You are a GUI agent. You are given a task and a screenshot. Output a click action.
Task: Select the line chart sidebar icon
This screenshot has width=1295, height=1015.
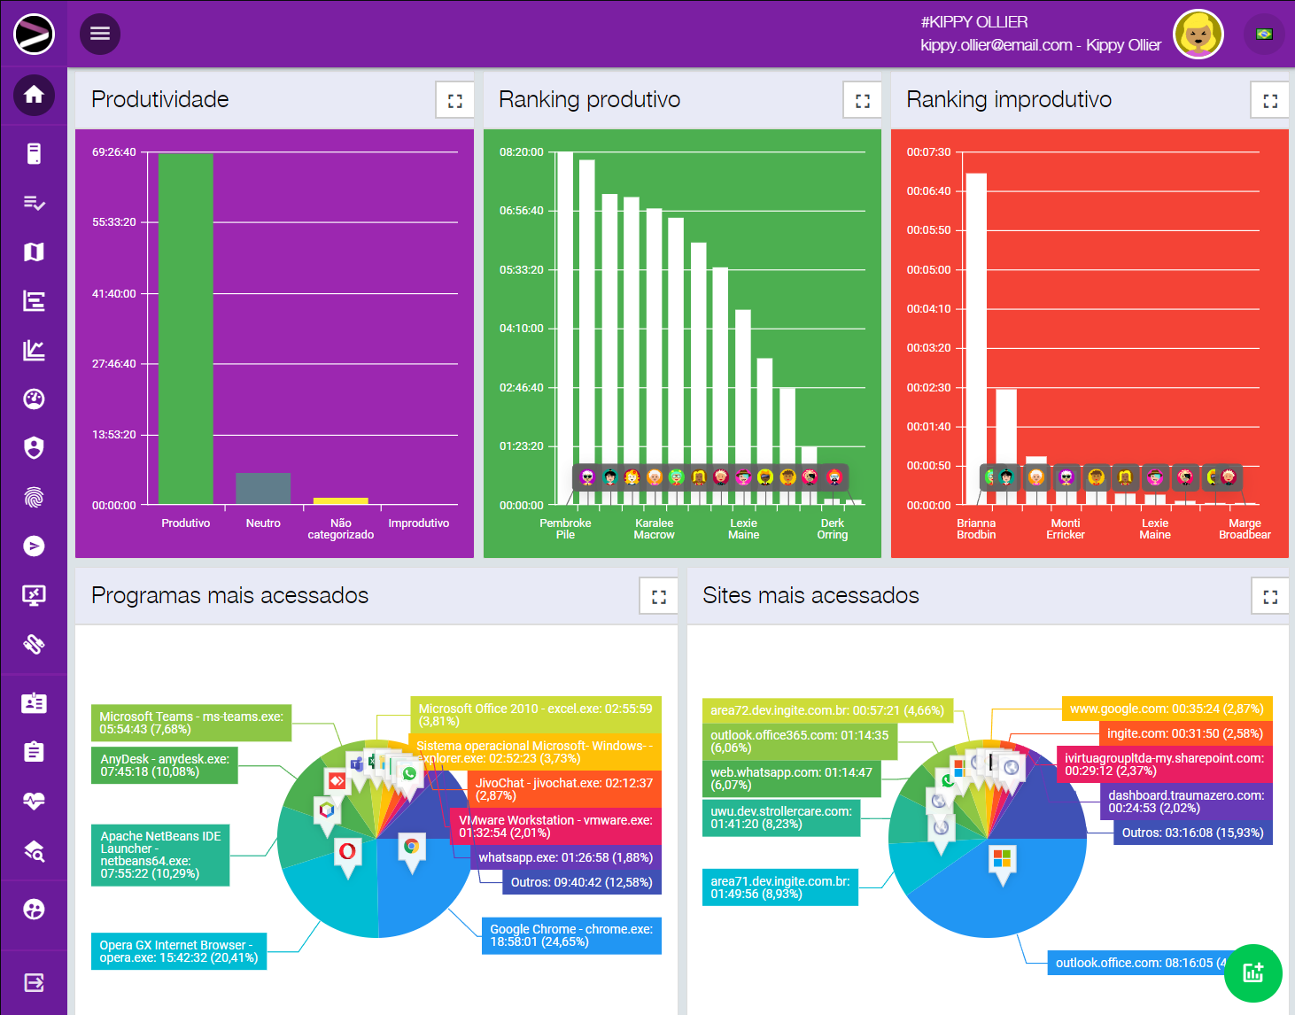tap(34, 351)
